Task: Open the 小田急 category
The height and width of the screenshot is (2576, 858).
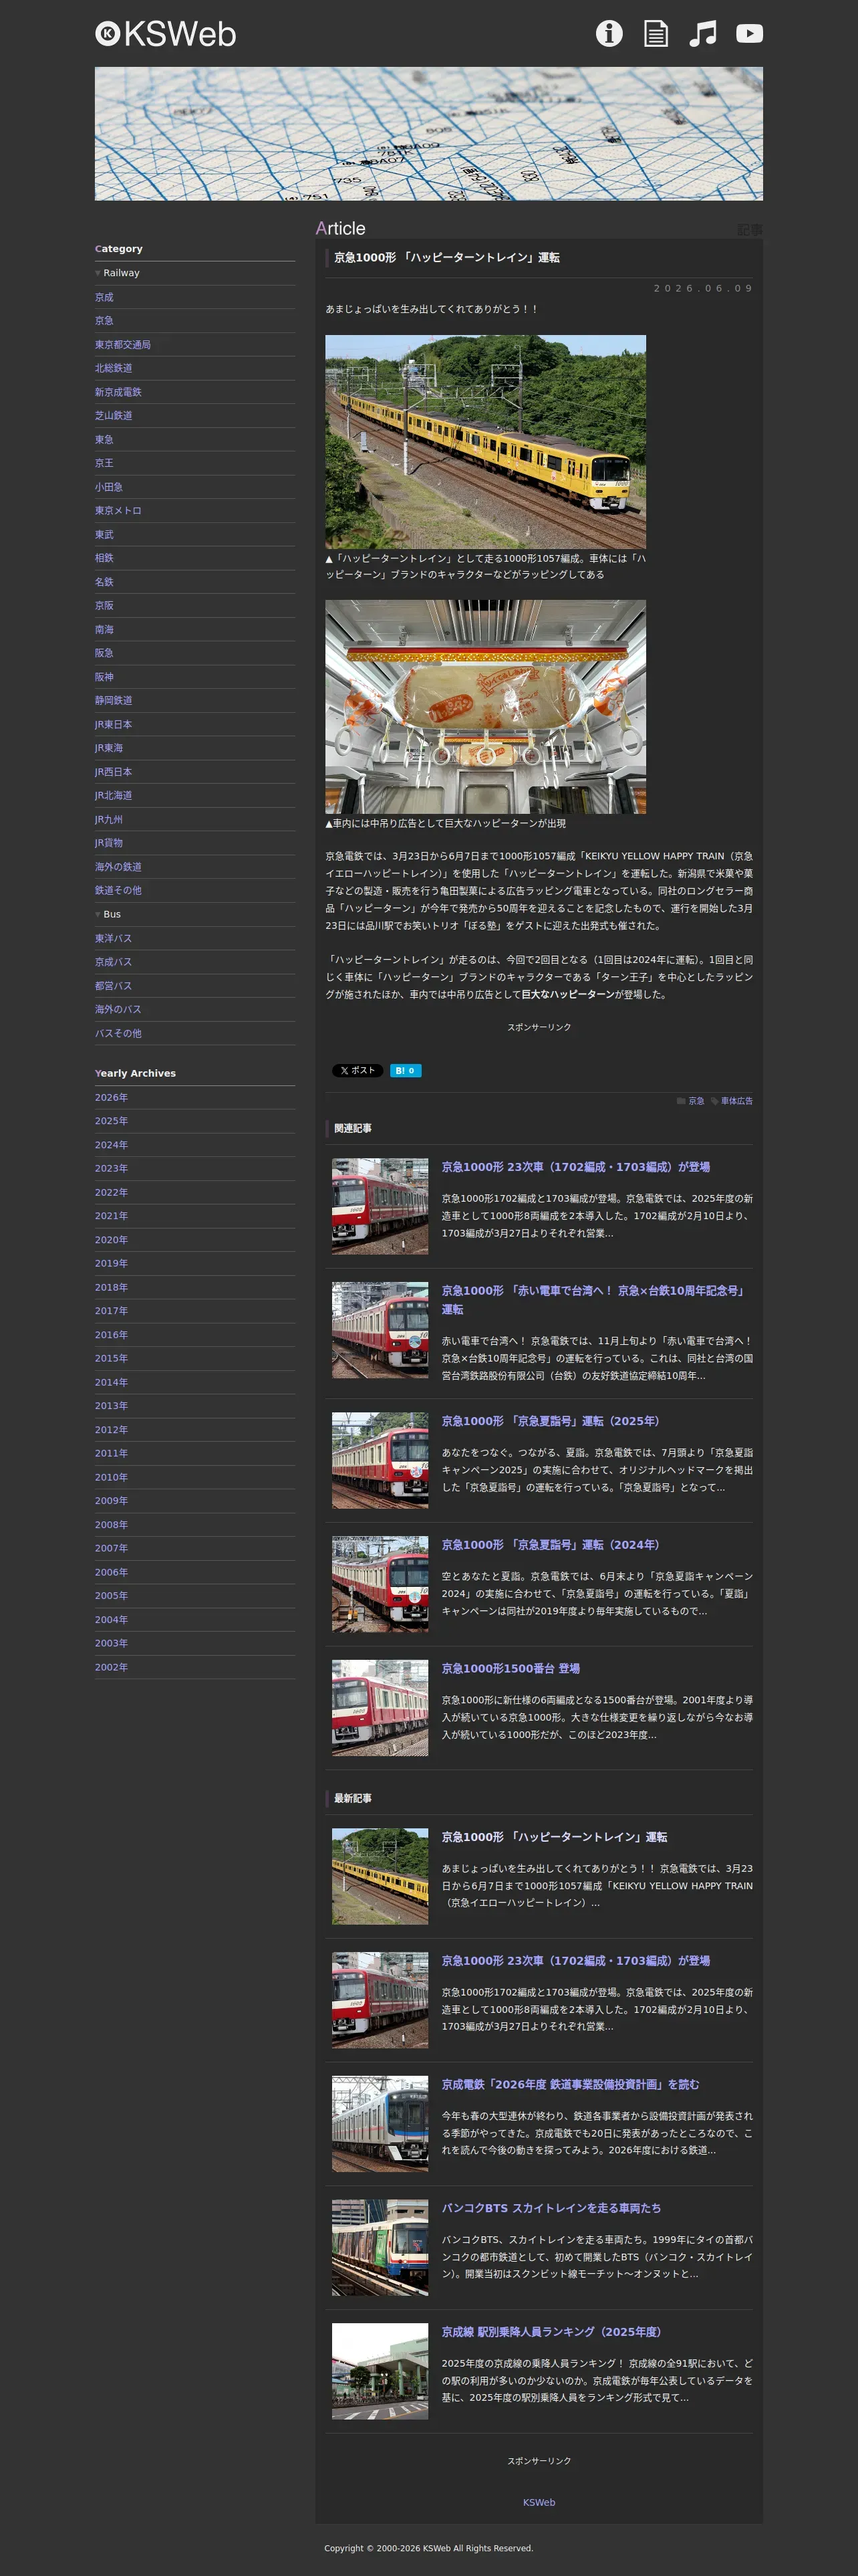Action: tap(109, 487)
